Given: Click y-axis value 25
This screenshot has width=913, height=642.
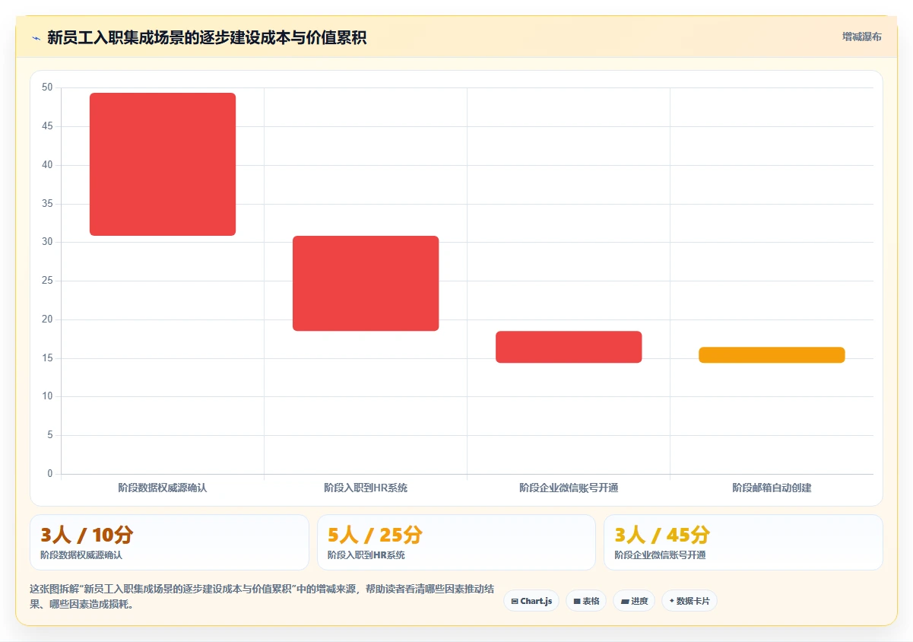Looking at the screenshot, I should click(x=47, y=281).
